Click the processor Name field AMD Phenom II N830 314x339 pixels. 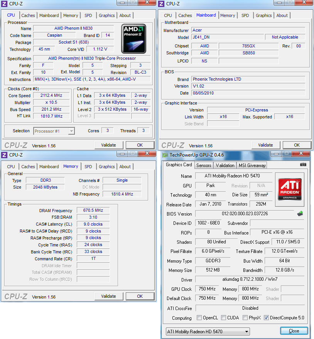click(x=73, y=28)
